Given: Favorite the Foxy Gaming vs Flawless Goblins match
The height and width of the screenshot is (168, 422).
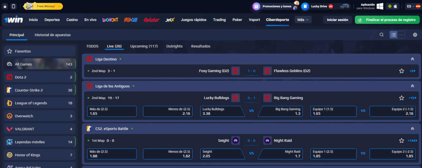Looking at the screenshot, I should (401, 71).
